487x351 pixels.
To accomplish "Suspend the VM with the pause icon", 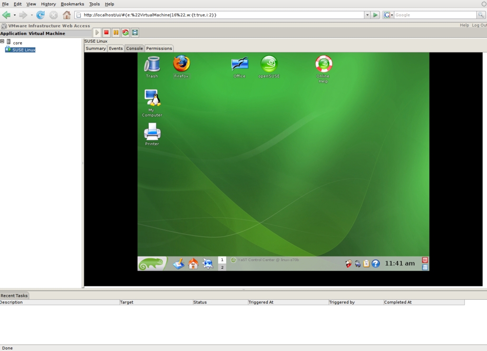I will pyautogui.click(x=116, y=33).
